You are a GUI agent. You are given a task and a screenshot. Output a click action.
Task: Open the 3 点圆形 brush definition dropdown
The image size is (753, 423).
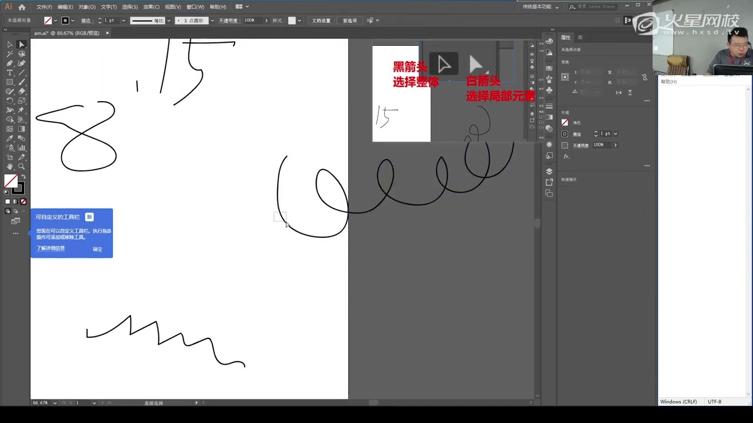click(212, 21)
